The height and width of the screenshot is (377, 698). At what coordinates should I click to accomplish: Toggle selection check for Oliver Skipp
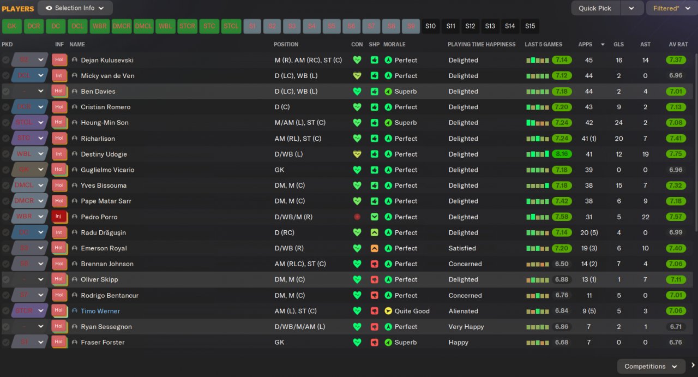[6, 280]
